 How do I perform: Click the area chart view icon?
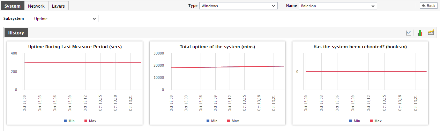click(431, 32)
